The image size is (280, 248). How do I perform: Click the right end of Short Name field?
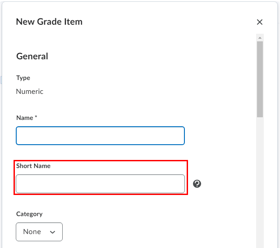pyautogui.click(x=178, y=184)
